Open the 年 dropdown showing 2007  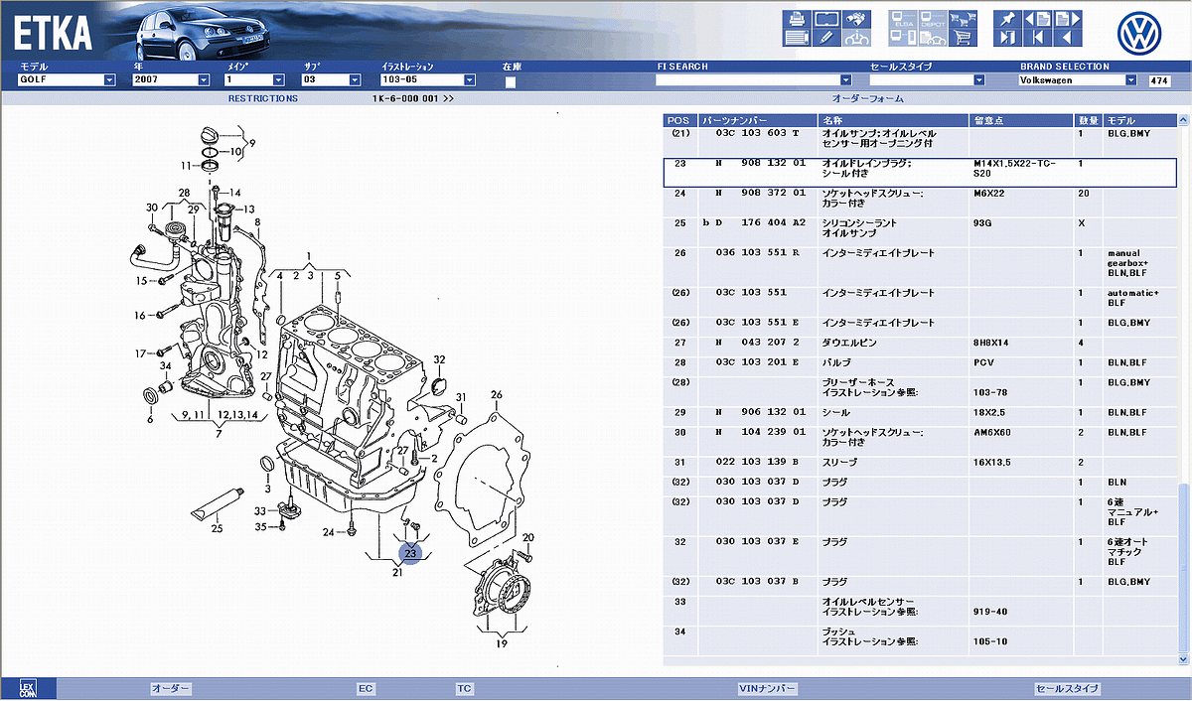point(171,80)
